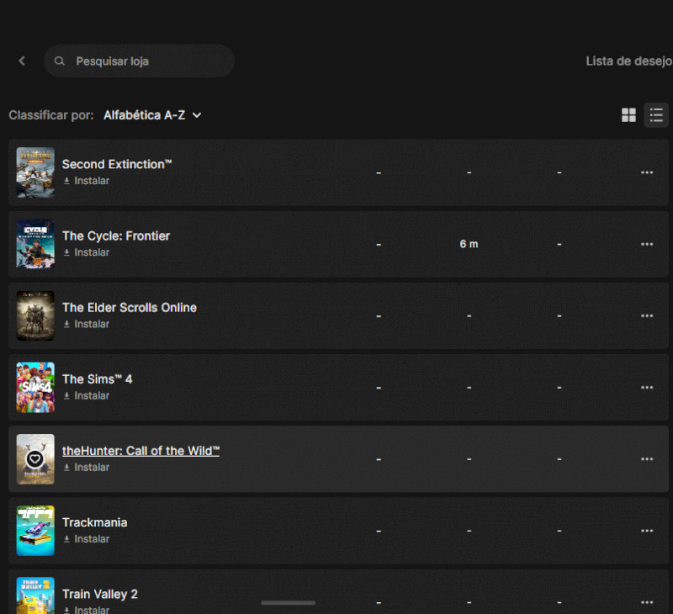673x614 pixels.
Task: Switch to grid view
Action: click(x=628, y=115)
